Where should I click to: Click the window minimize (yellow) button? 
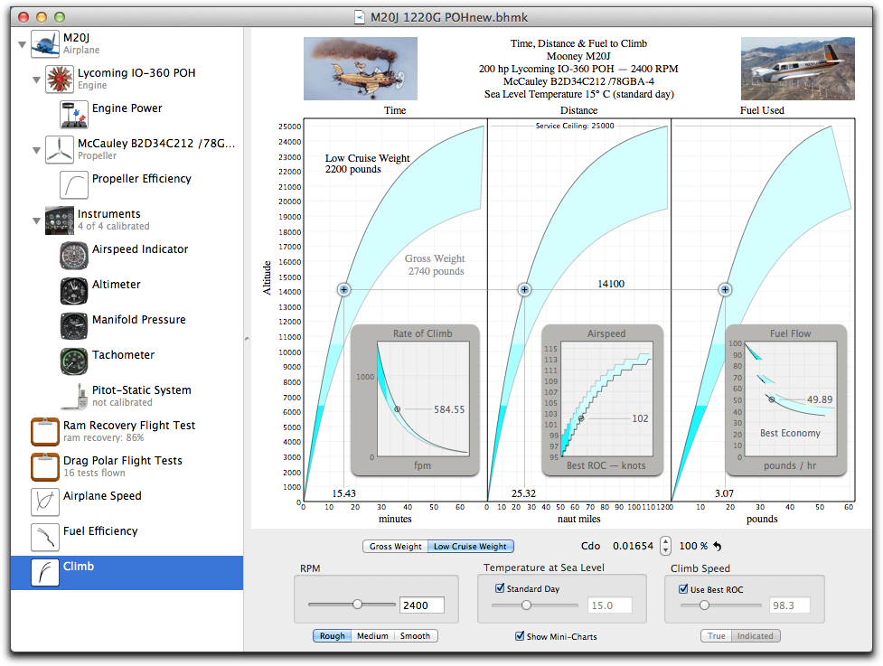pos(42,17)
